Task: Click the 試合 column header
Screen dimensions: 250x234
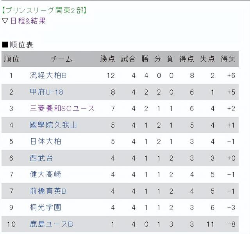Action: click(128, 59)
